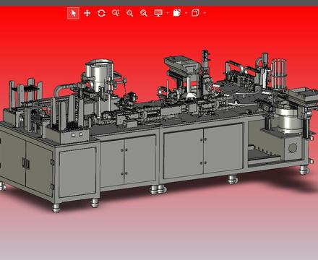Pick the vertical tube rack at top right

pyautogui.click(x=279, y=74)
